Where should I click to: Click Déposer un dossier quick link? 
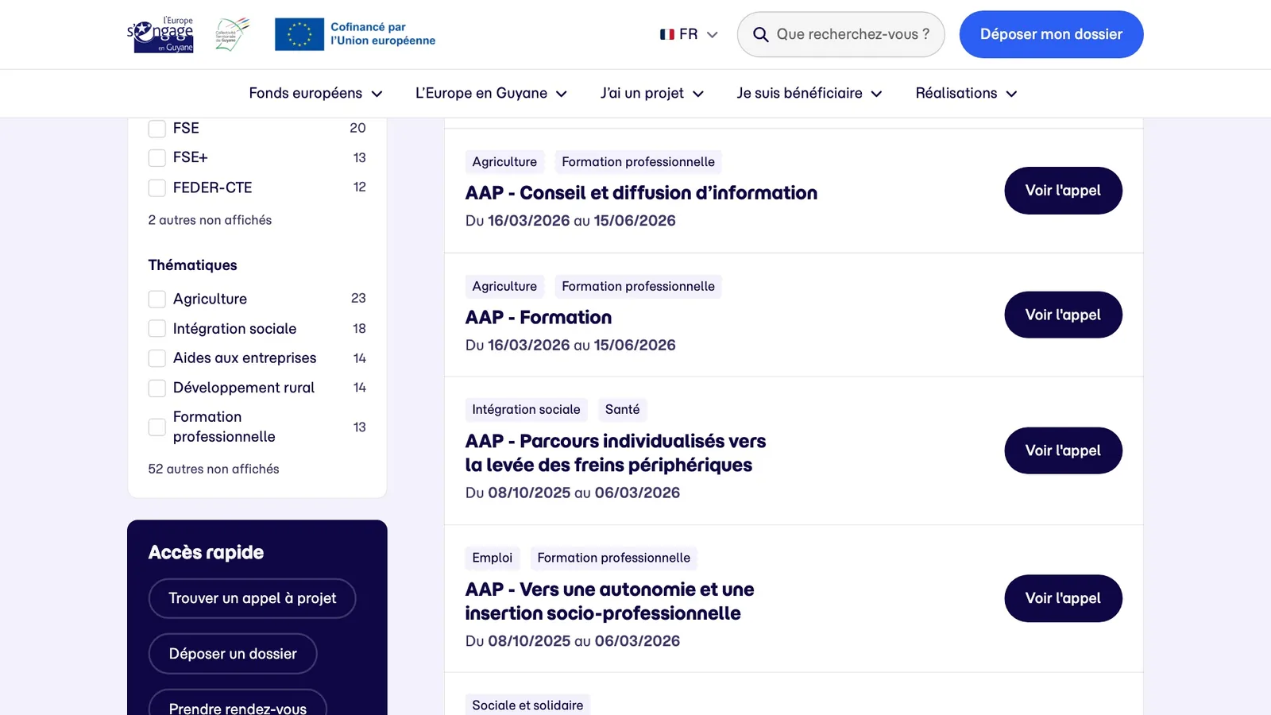[233, 654]
